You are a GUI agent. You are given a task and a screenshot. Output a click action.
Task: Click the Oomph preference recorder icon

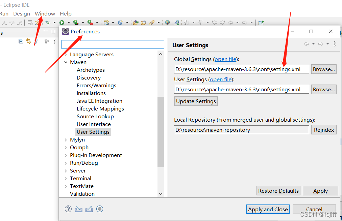coord(99,209)
